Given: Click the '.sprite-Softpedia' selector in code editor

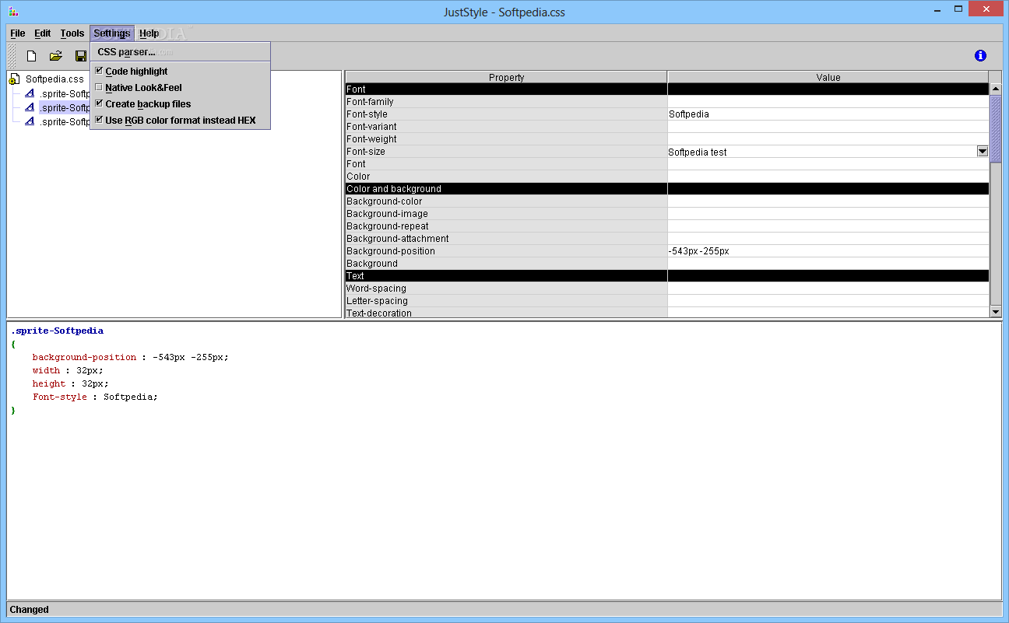Looking at the screenshot, I should point(57,331).
